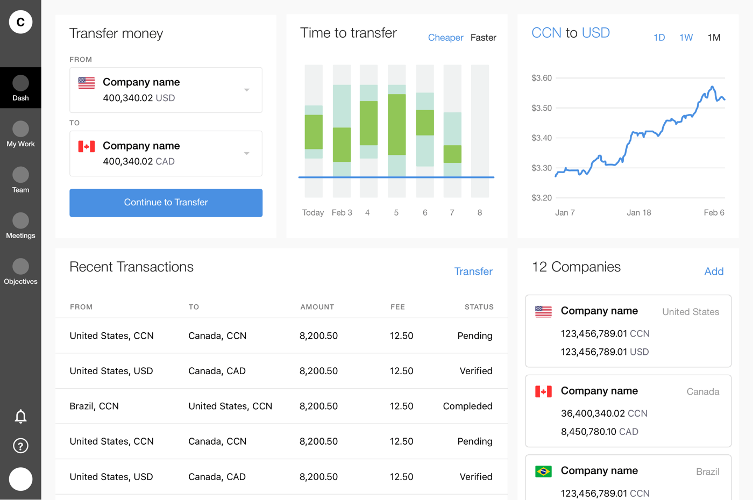The image size is (753, 500).
Task: Select the bar for day 7
Action: (452, 131)
